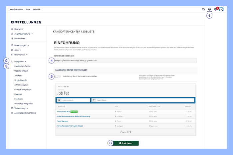Open Kandidat:innen in the top navigation

(16, 10)
